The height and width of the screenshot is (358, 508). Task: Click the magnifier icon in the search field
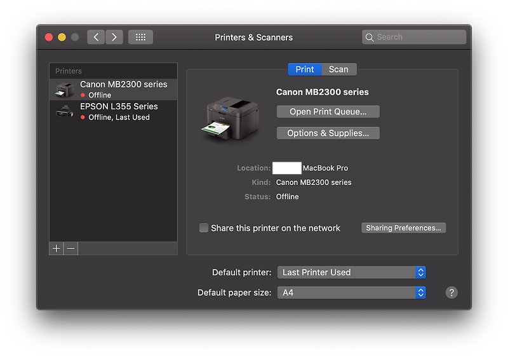coord(370,38)
